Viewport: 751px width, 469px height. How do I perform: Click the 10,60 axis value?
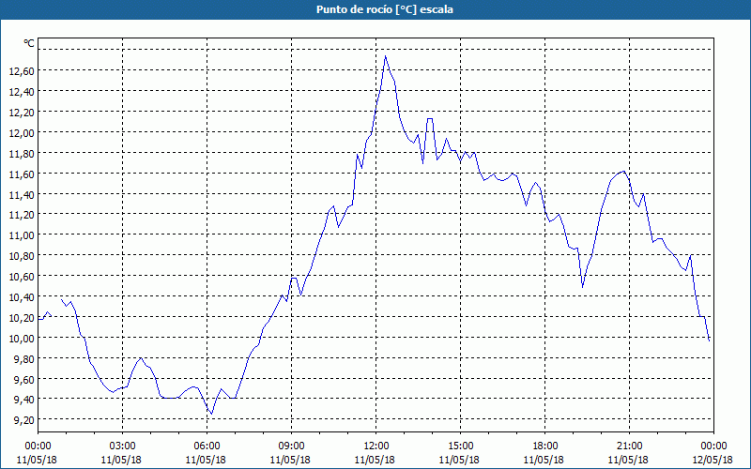[x=22, y=276]
